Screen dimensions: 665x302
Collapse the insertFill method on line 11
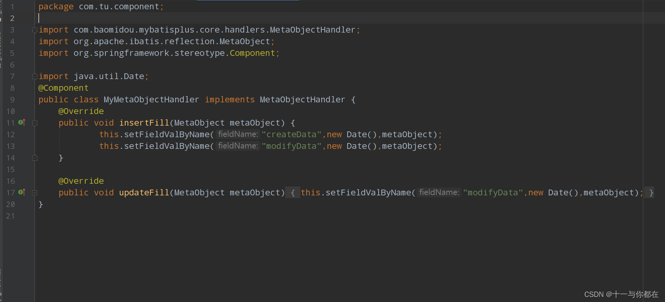(34, 123)
